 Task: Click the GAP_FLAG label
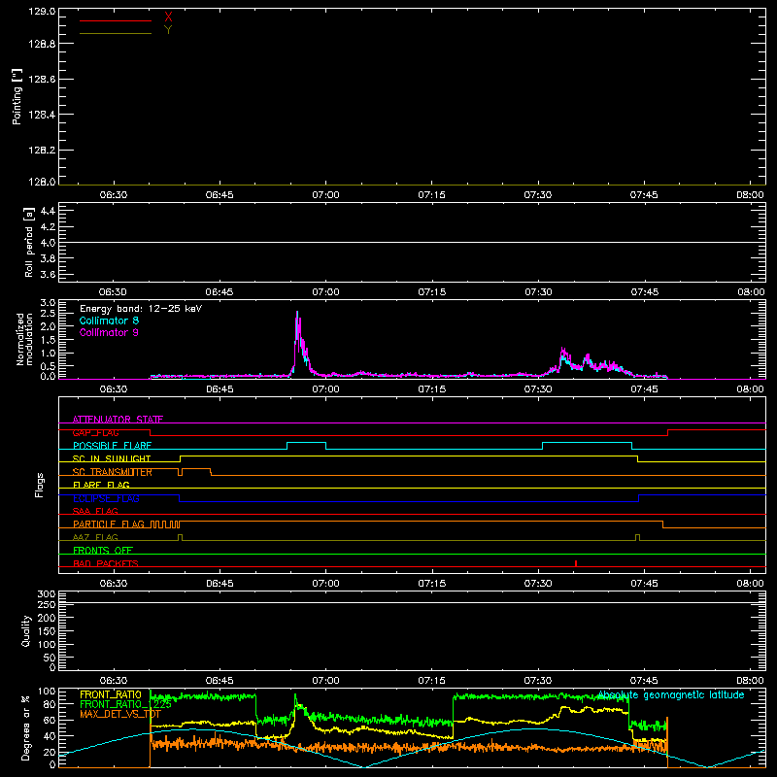95,432
